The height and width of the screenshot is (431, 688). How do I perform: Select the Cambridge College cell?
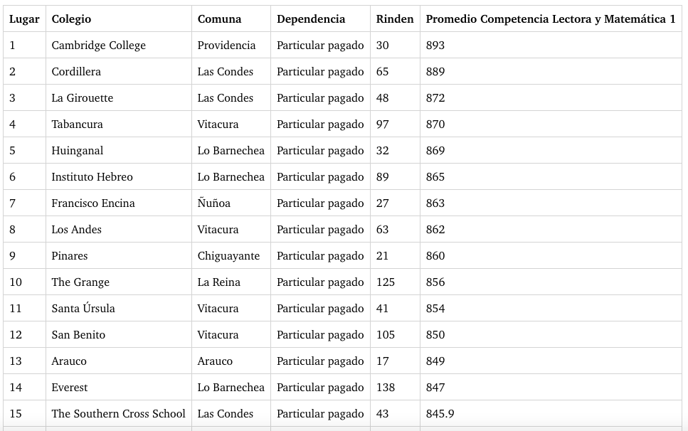98,46
